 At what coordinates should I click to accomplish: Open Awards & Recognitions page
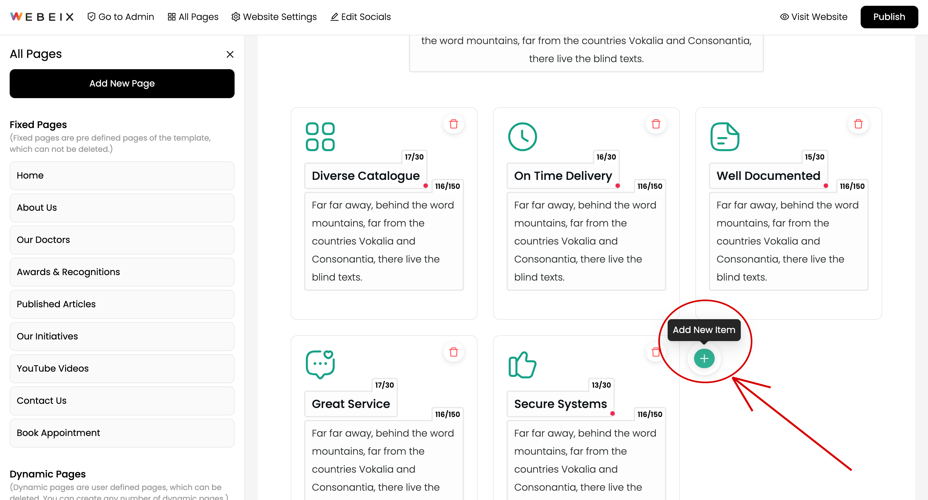click(122, 272)
